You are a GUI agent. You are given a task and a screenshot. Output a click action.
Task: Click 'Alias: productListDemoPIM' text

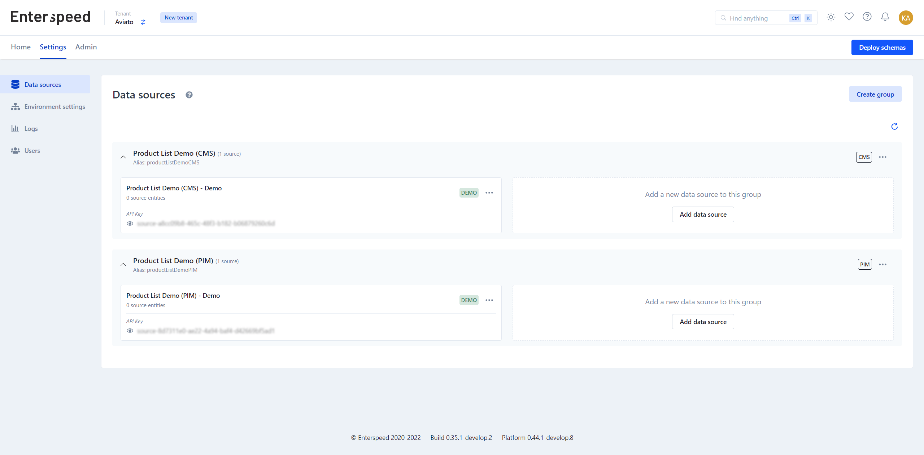pyautogui.click(x=165, y=270)
